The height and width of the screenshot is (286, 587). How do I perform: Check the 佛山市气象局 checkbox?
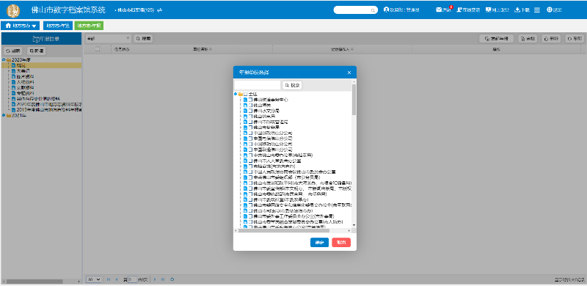(x=251, y=128)
